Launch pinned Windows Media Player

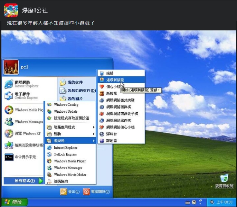(x=23, y=110)
